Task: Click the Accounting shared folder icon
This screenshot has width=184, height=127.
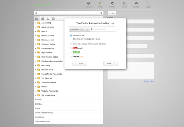Action: [39, 23]
